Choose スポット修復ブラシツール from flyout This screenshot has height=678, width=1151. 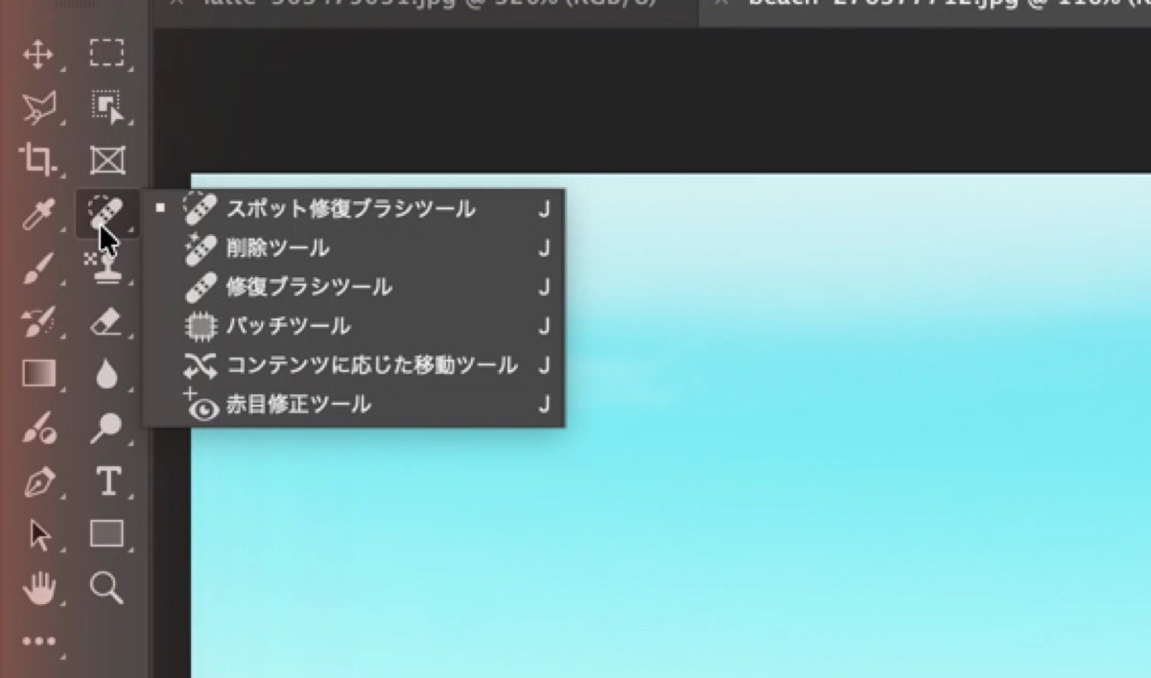coord(353,208)
